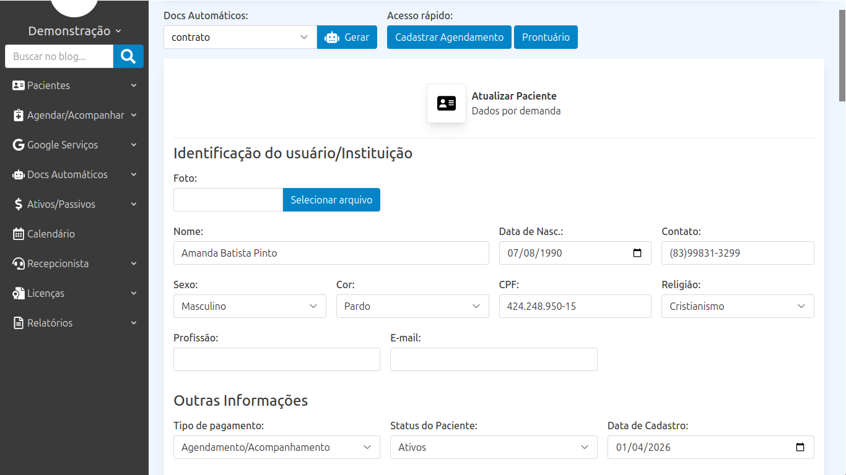Open the Sexo dropdown showing Masculino
Viewport: 846px width, 475px height.
click(x=250, y=306)
